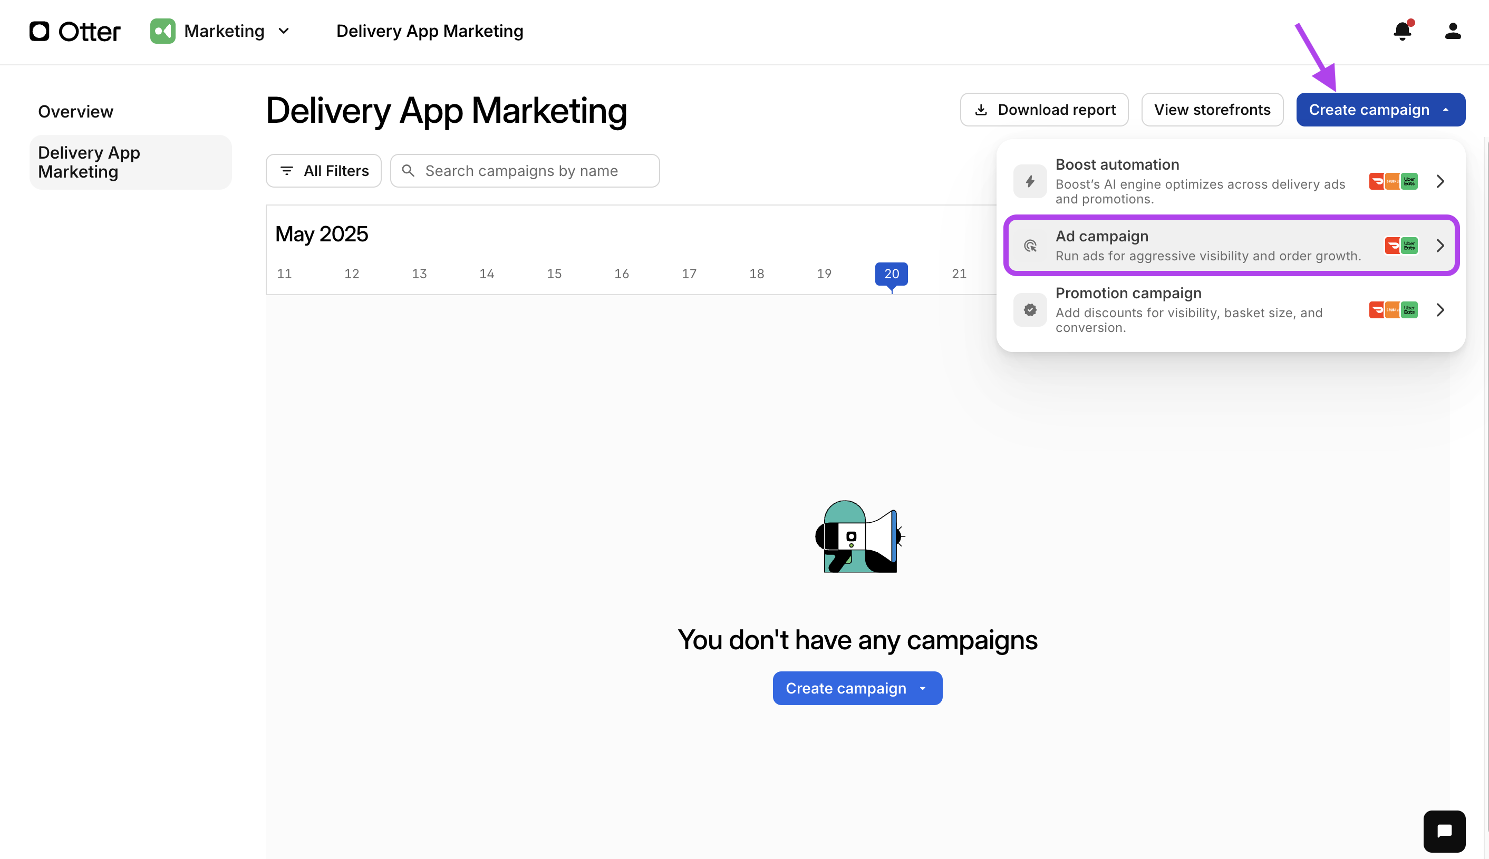Click Delivery App Marketing breadcrumb title

[430, 31]
